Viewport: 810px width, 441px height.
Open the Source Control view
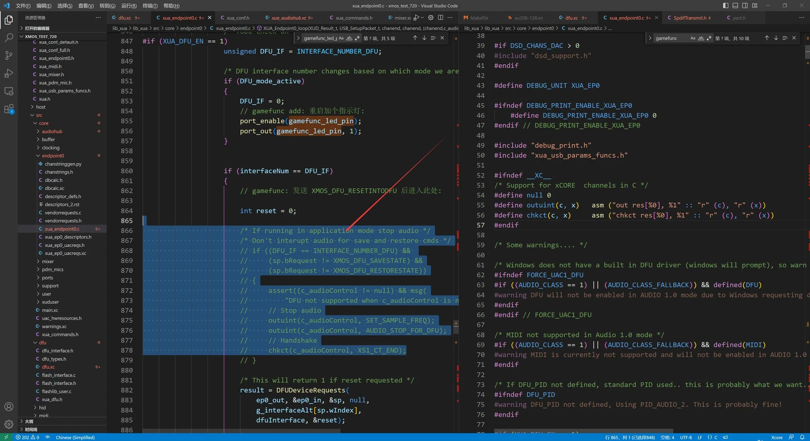coord(9,56)
